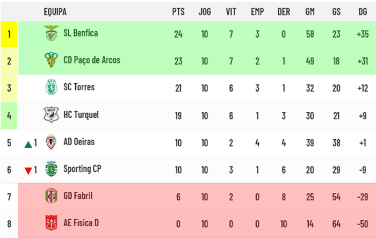Image resolution: width=376 pixels, height=238 pixels.
Task: Click the green position 4 cell
Action: [x=9, y=116]
